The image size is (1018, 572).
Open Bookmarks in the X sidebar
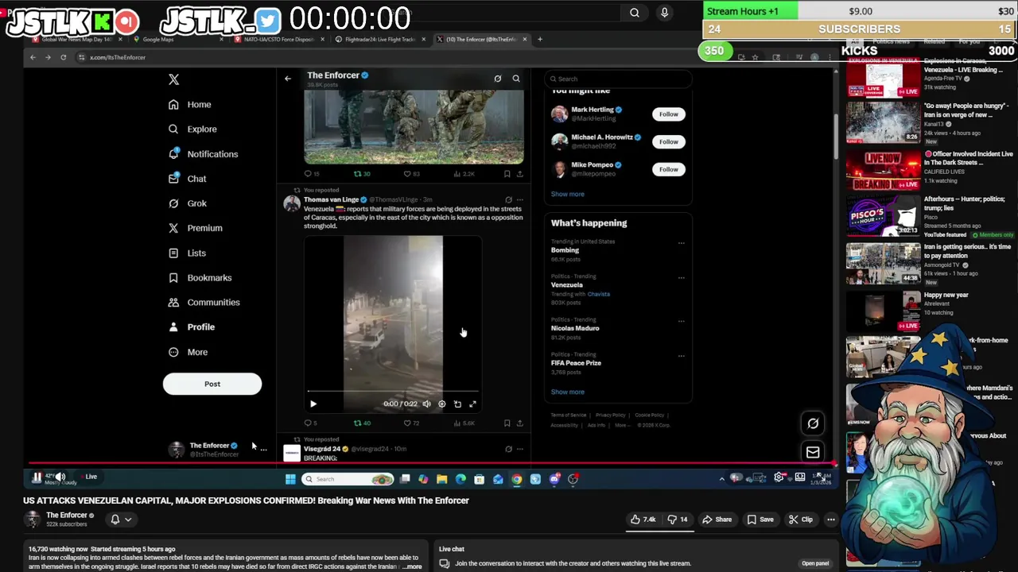pyautogui.click(x=200, y=277)
